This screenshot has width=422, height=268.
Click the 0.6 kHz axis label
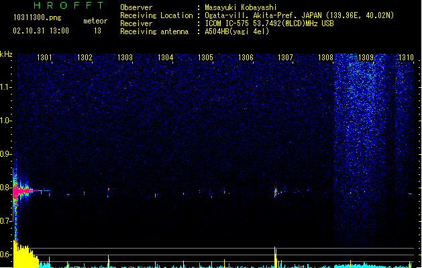point(6,255)
